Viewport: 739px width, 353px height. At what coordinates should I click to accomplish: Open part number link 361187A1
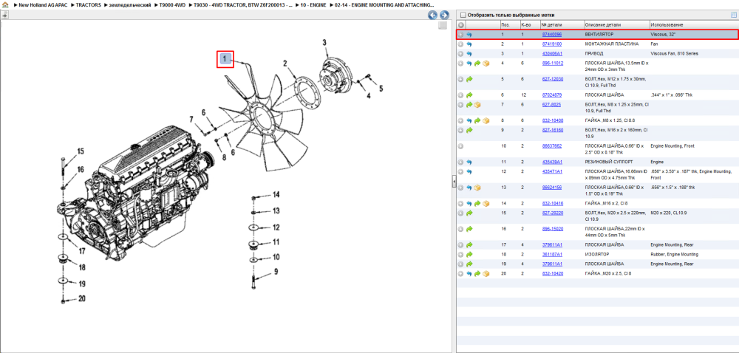(552, 255)
